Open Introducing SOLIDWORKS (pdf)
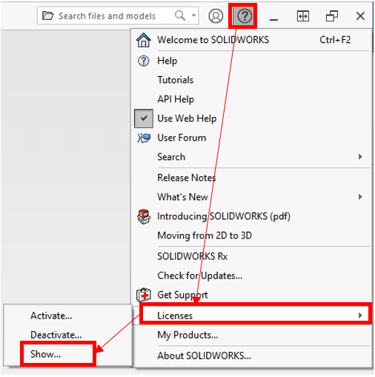 tap(252, 216)
